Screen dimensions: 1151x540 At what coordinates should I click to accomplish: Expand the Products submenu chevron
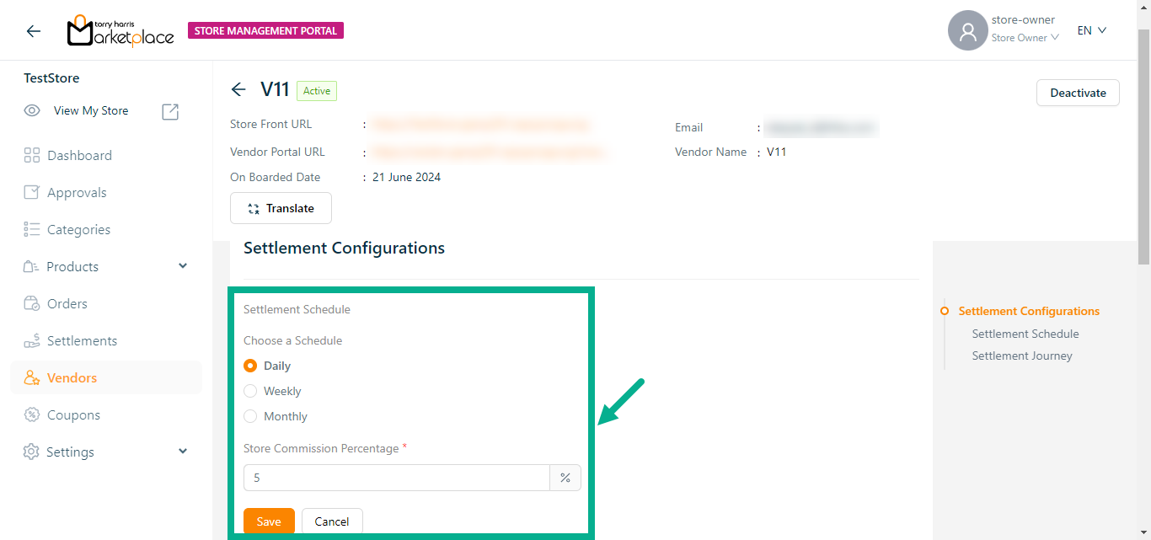click(183, 266)
